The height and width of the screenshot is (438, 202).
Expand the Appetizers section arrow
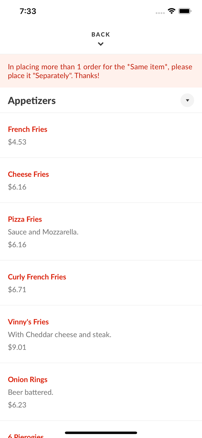pyautogui.click(x=187, y=100)
